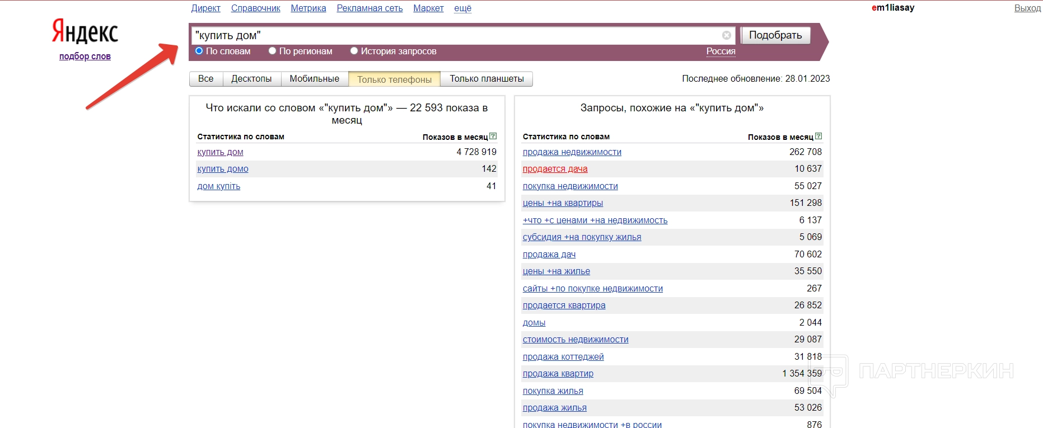Open the "продажа недвижимости" query link
The width and height of the screenshot is (1043, 428).
(572, 152)
